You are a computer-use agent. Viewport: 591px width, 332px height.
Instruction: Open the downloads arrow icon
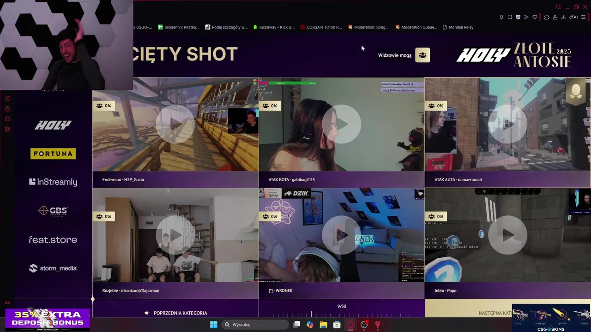click(563, 17)
